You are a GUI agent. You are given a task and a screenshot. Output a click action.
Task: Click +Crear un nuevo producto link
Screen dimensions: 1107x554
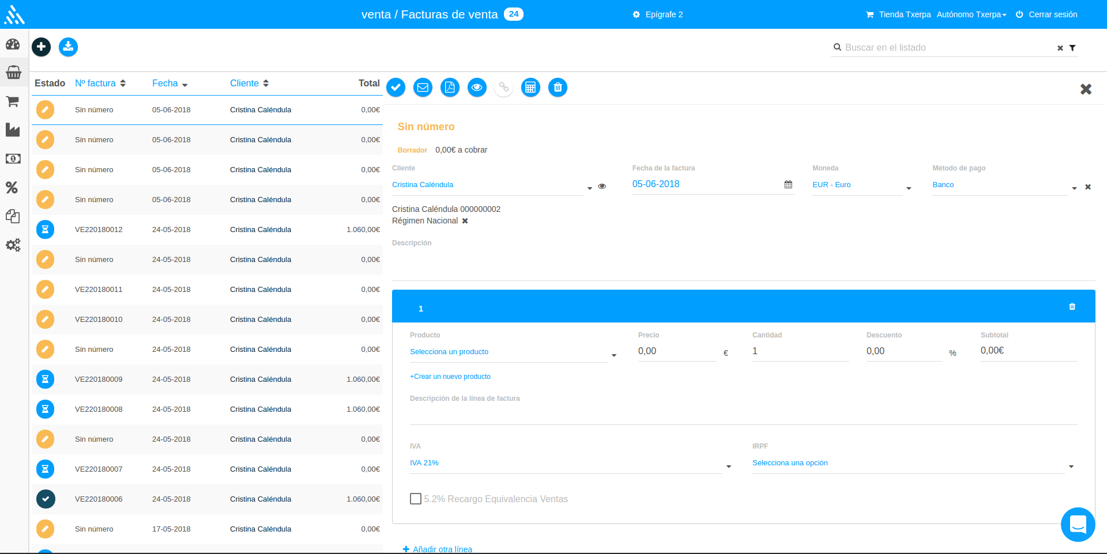click(x=450, y=377)
